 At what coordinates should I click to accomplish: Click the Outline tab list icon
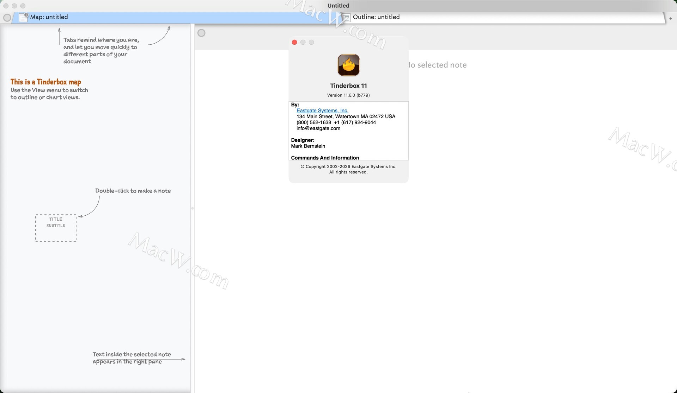click(347, 17)
